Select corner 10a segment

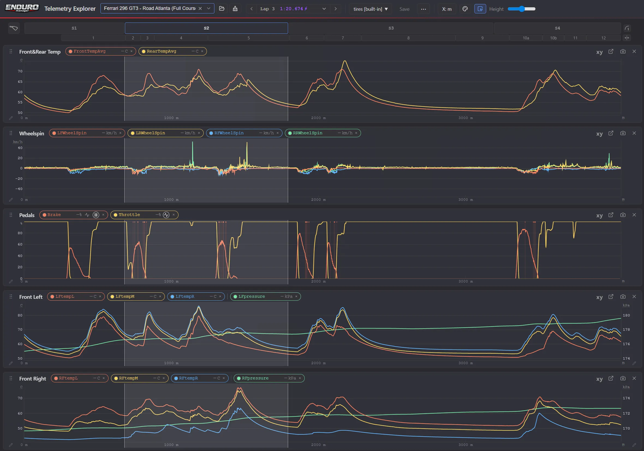[x=526, y=38]
